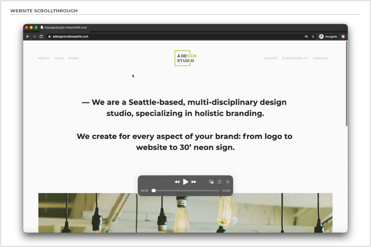Image resolution: width=371 pixels, height=247 pixels.
Task: Click the yellow minimize window button
Action: point(31,27)
